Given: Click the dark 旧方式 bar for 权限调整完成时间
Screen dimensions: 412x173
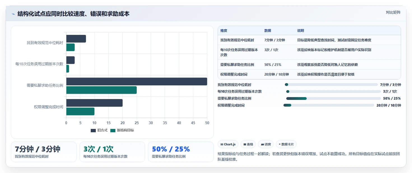Looking at the screenshot, I should tap(94, 103).
